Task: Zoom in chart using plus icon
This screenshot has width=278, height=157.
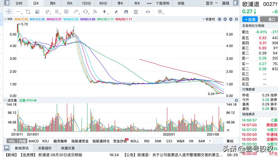Action: (225, 19)
